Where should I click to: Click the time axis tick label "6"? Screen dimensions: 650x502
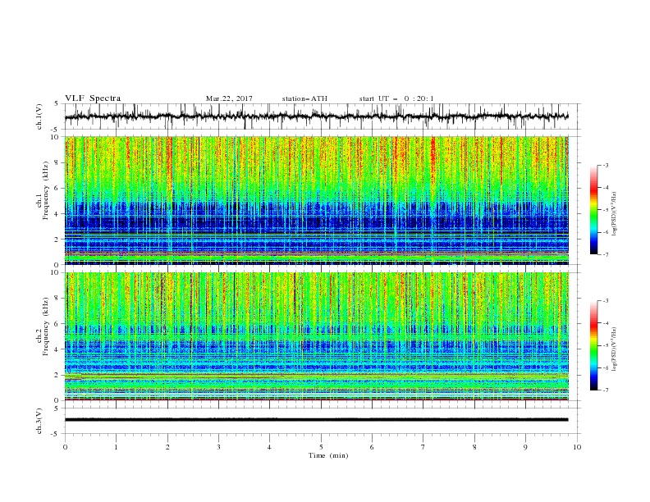[x=372, y=447]
